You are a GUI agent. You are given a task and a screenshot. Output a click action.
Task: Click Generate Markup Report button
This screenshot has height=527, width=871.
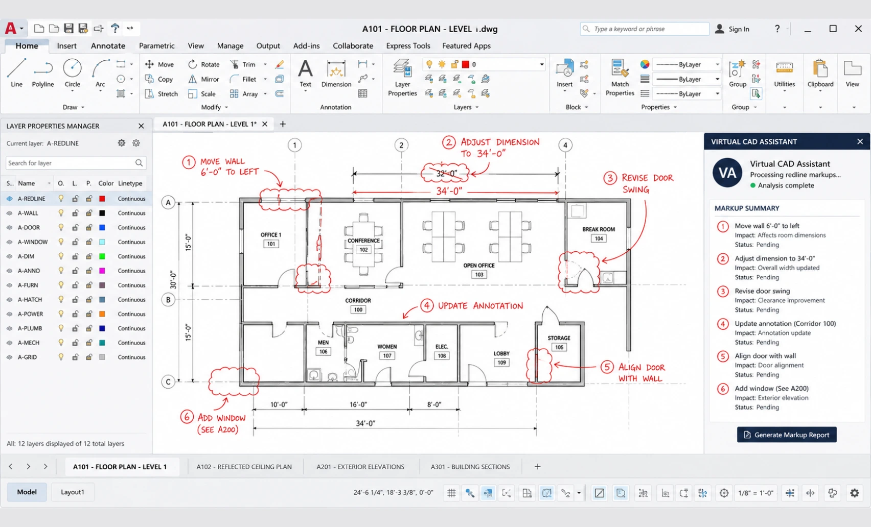click(787, 435)
